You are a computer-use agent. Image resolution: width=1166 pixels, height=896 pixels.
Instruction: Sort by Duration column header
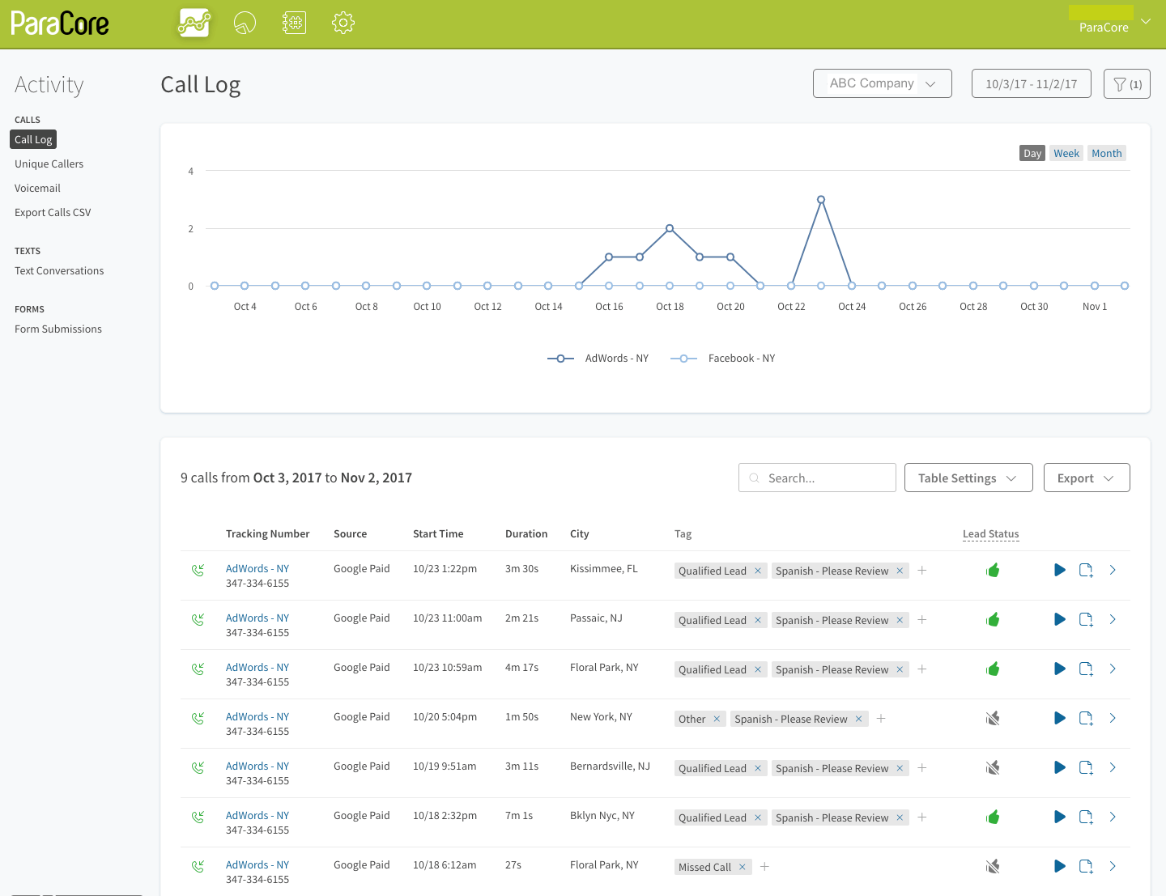(x=526, y=533)
